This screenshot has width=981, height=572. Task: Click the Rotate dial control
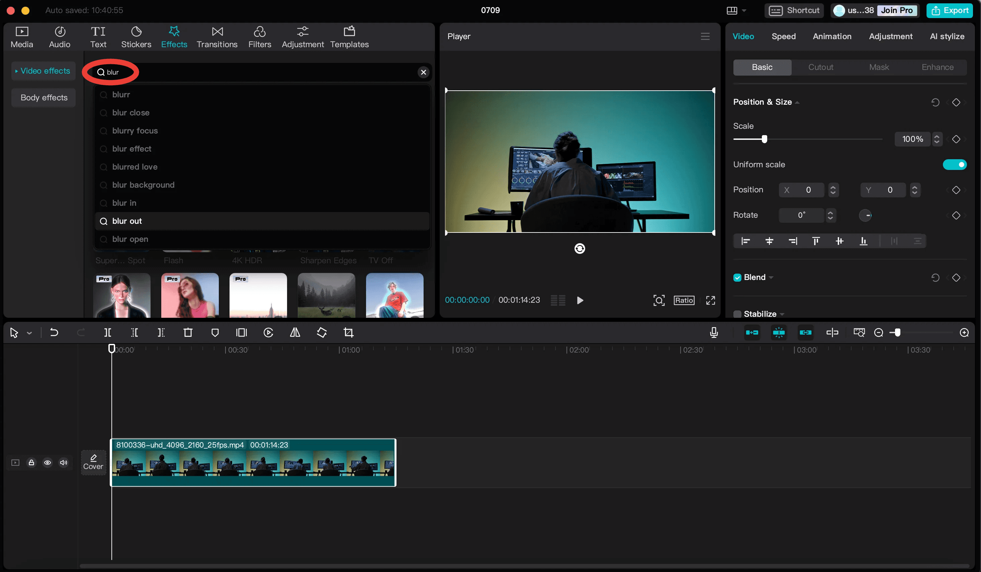(865, 215)
